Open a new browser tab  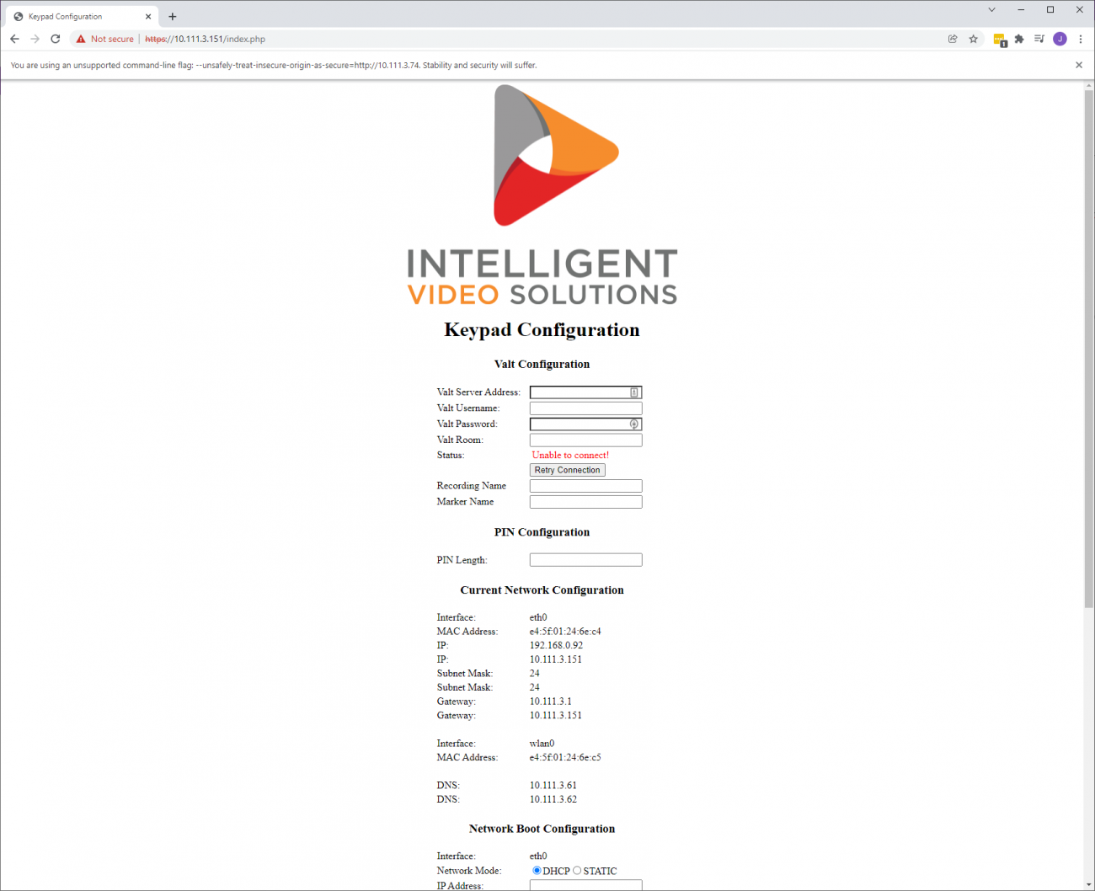click(173, 16)
